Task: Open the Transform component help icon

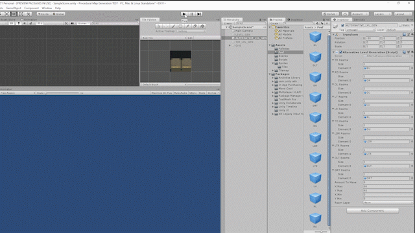Action: coord(404,34)
